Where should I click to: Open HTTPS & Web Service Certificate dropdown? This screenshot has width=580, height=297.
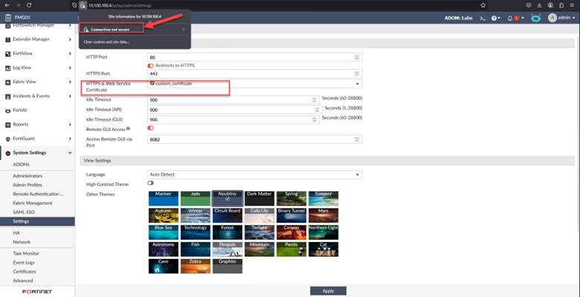pos(254,83)
